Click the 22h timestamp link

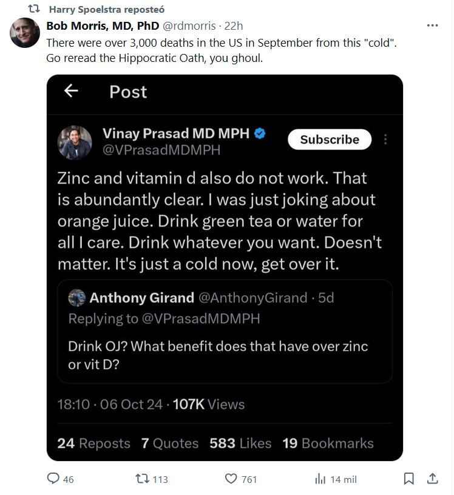point(234,25)
